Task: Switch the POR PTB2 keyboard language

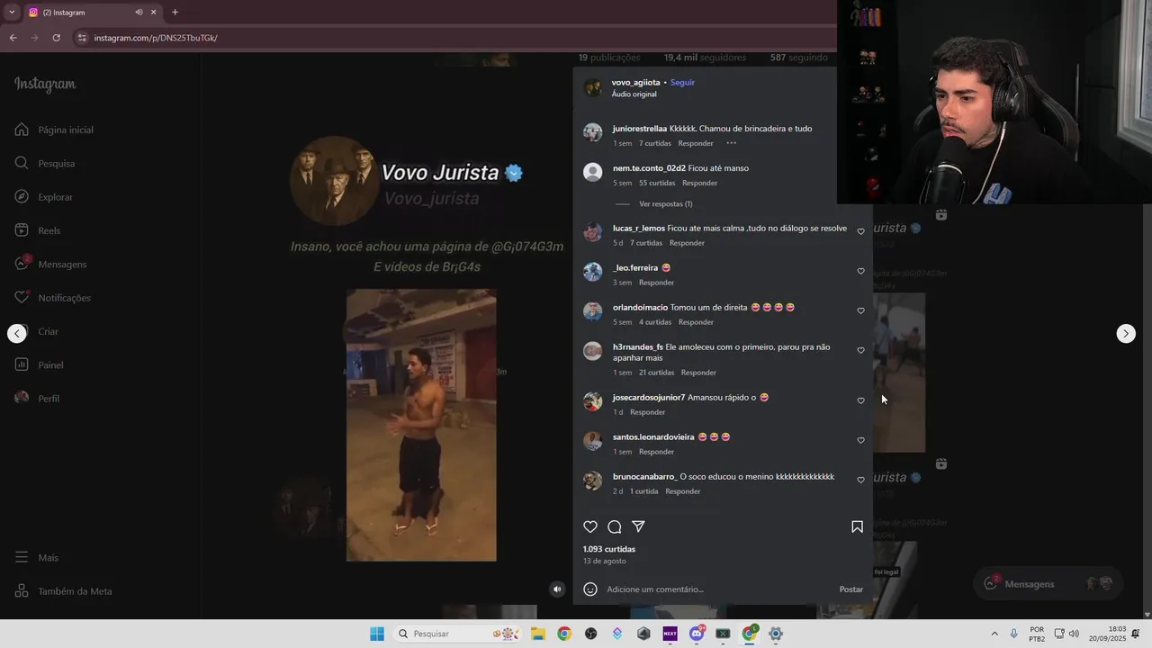Action: click(x=1037, y=634)
